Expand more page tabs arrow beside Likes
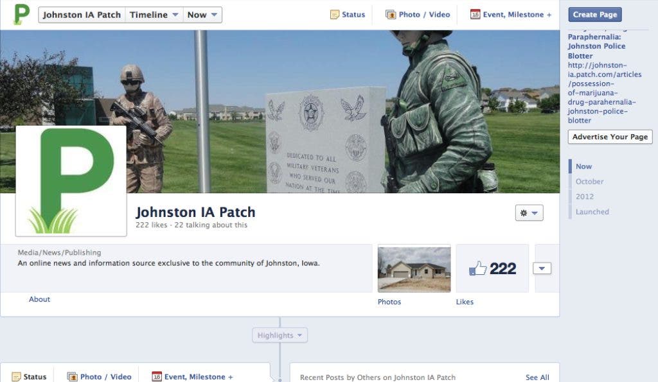 [542, 268]
